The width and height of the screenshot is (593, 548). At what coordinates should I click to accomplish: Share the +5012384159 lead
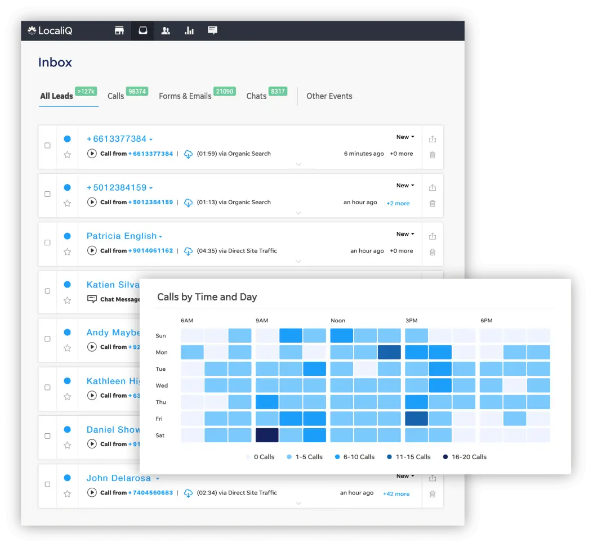click(x=433, y=187)
